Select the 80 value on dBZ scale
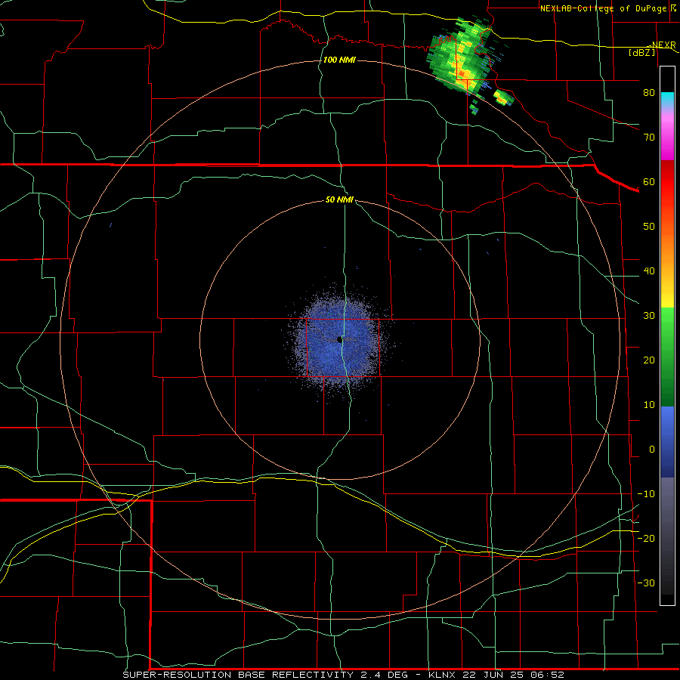Image resolution: width=680 pixels, height=680 pixels. [649, 92]
